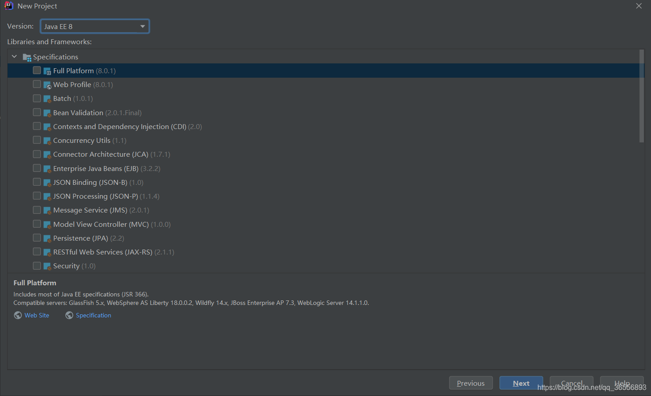Toggle the Contexts and Dependency Injection checkbox
This screenshot has height=396, width=651.
tap(37, 126)
